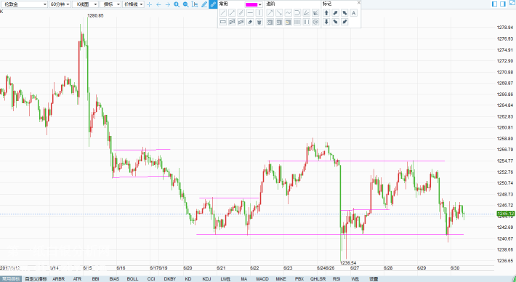The image size is (516, 282).
Task: Click the right arrow navigation icon
Action: (167, 4)
